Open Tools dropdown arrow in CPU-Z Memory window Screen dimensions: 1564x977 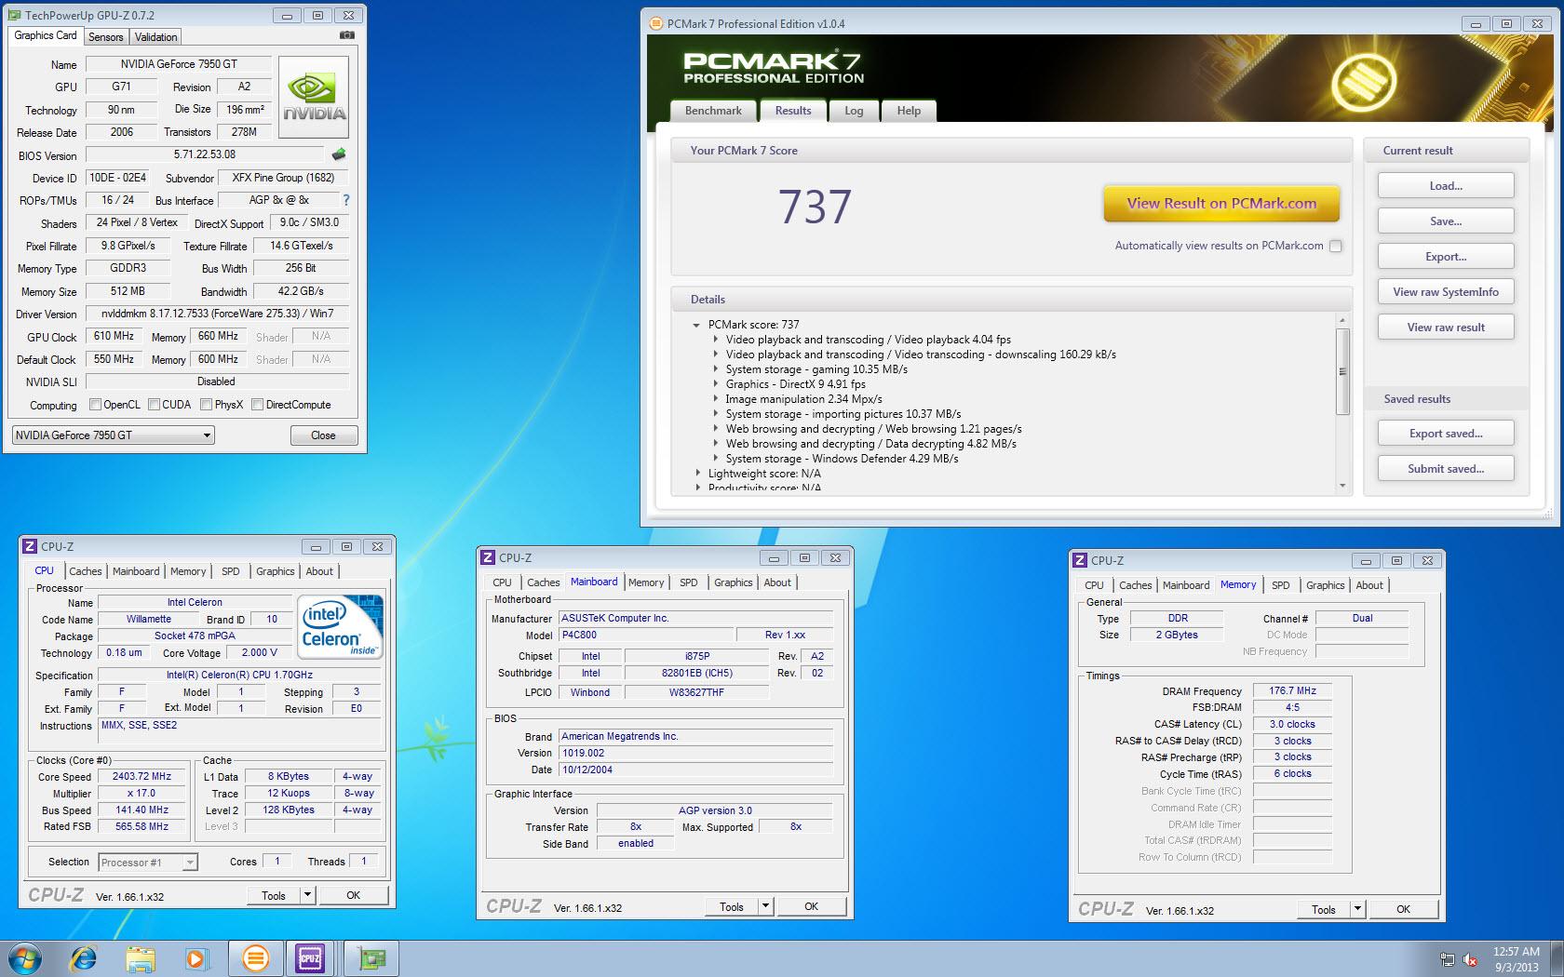[1357, 909]
